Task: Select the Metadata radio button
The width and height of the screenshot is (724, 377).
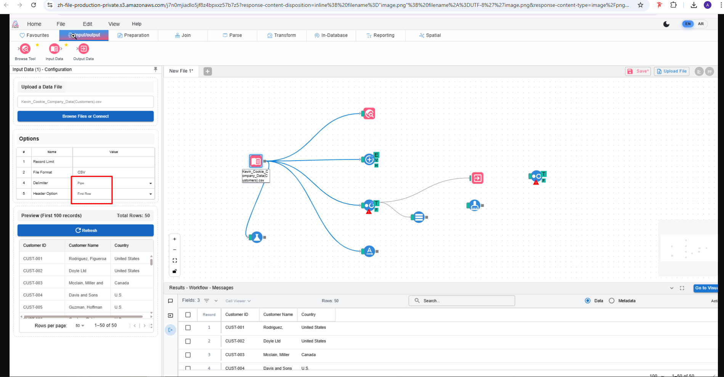Action: tap(612, 301)
